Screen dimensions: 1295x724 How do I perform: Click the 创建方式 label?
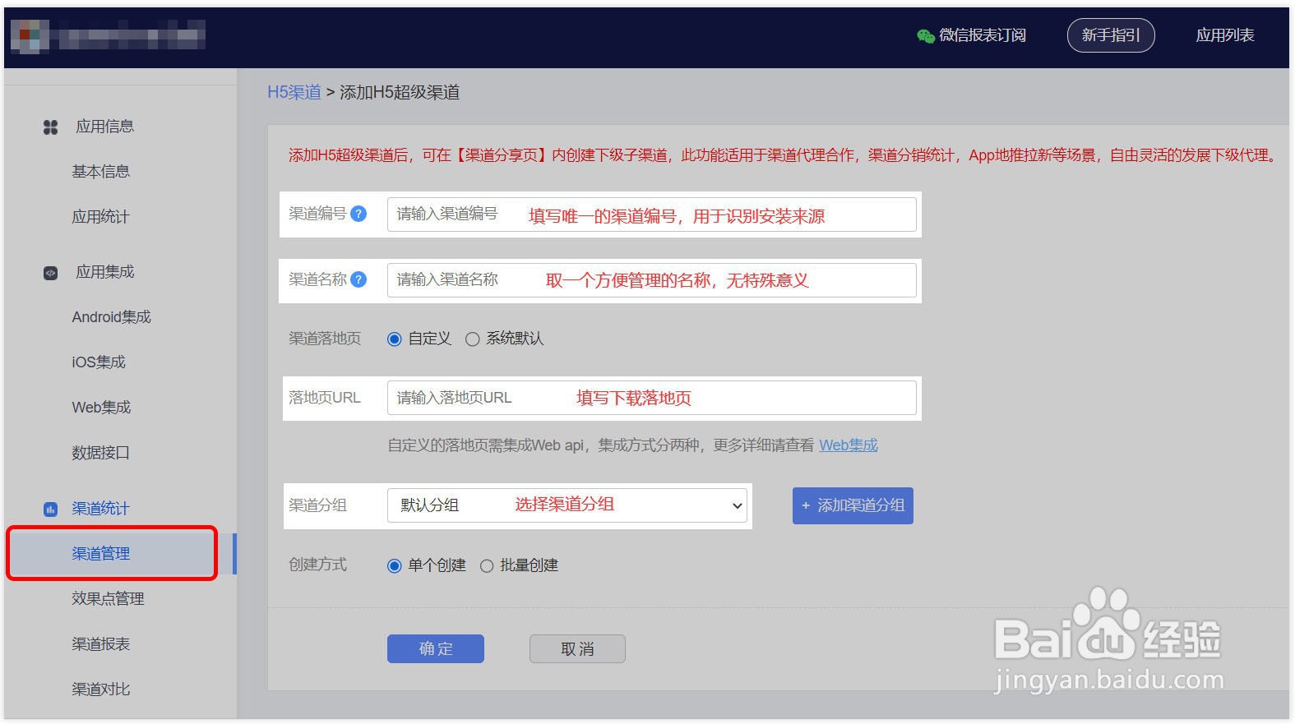coord(317,565)
